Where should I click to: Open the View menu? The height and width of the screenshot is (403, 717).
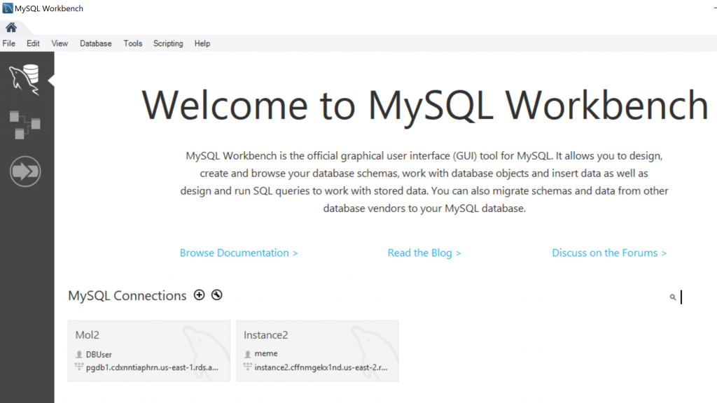click(x=60, y=43)
